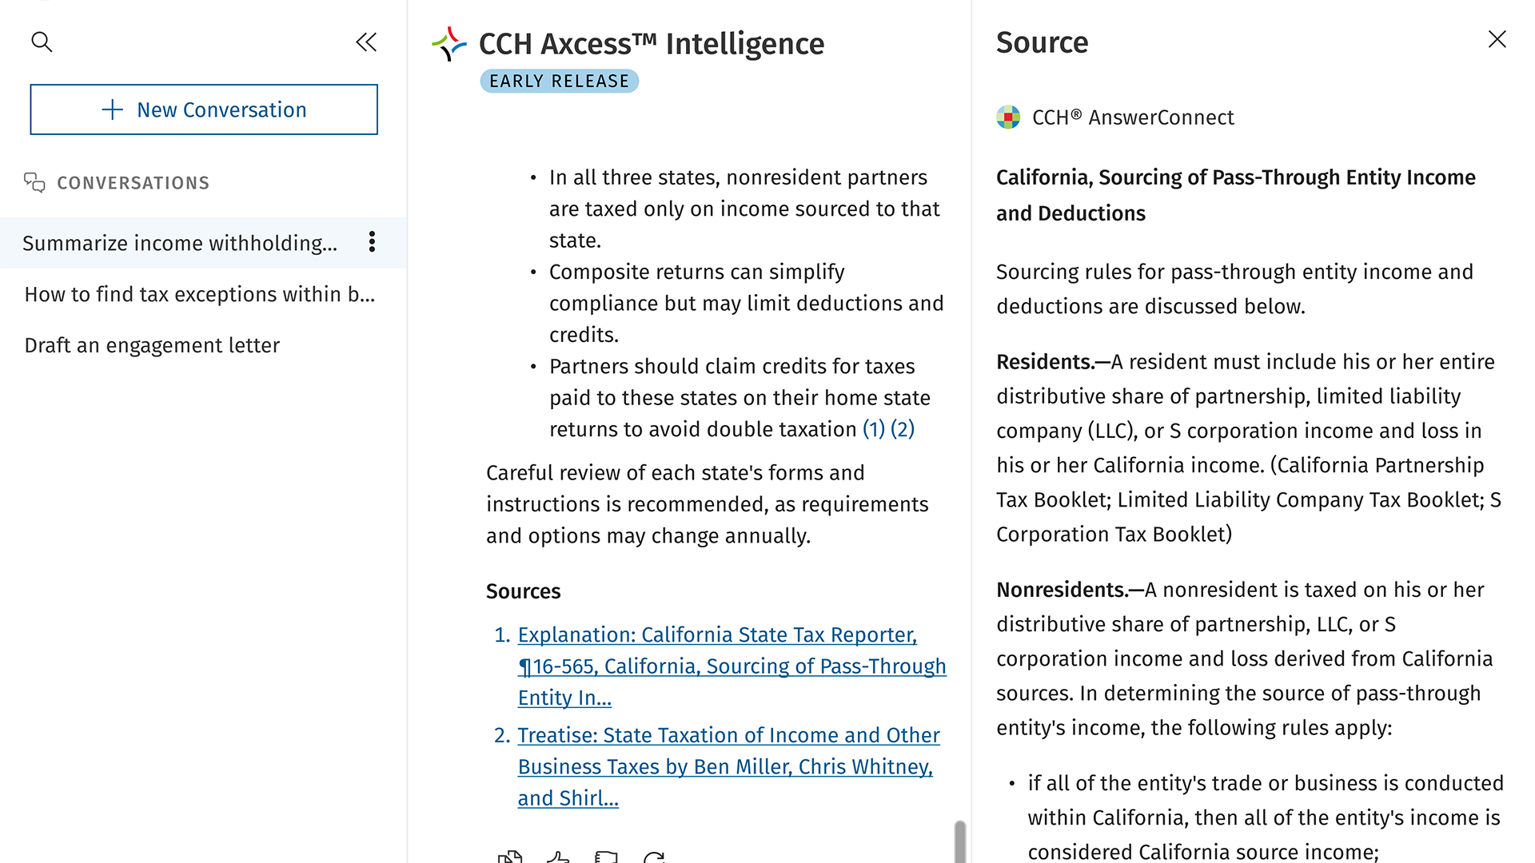Click the CCH AnswerConnect colored logo
The image size is (1535, 863).
[1008, 117]
